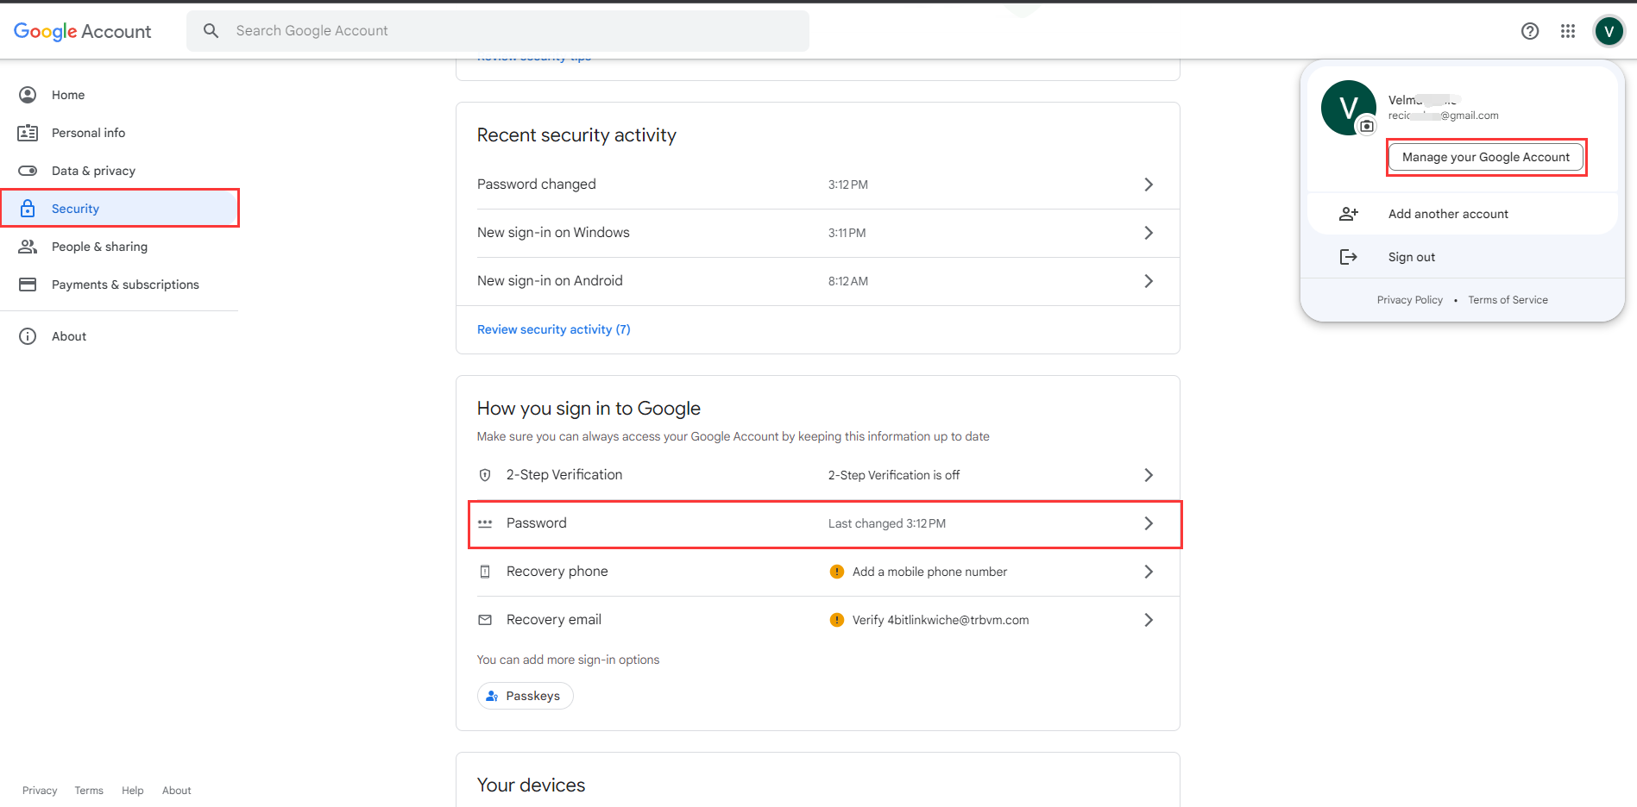Click the Personal info card icon
The image size is (1637, 807).
tap(28, 133)
